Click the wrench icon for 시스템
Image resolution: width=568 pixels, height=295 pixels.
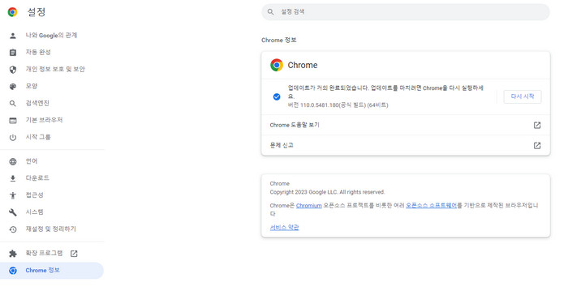point(13,212)
